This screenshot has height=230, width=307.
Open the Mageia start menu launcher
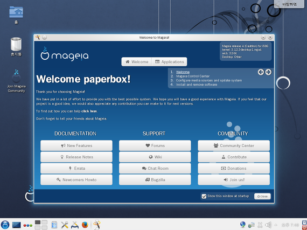click(5, 225)
